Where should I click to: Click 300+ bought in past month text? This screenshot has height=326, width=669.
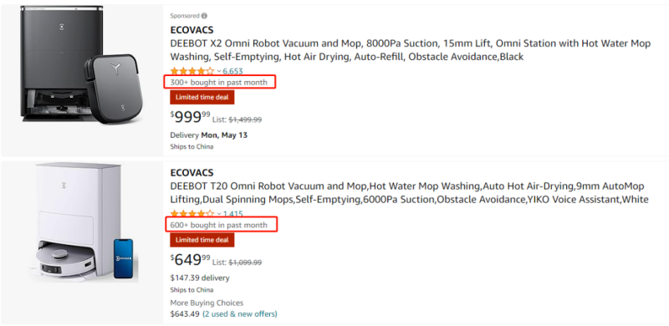coord(219,83)
